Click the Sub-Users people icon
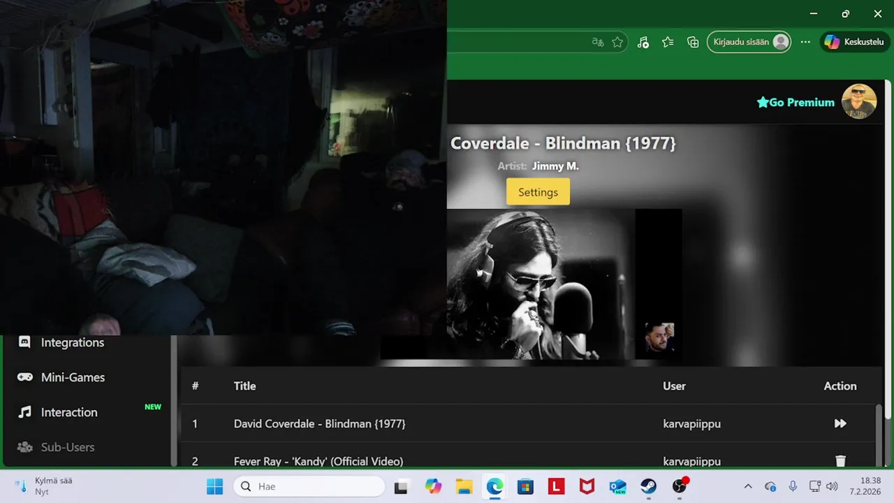The image size is (894, 503). pos(24,447)
